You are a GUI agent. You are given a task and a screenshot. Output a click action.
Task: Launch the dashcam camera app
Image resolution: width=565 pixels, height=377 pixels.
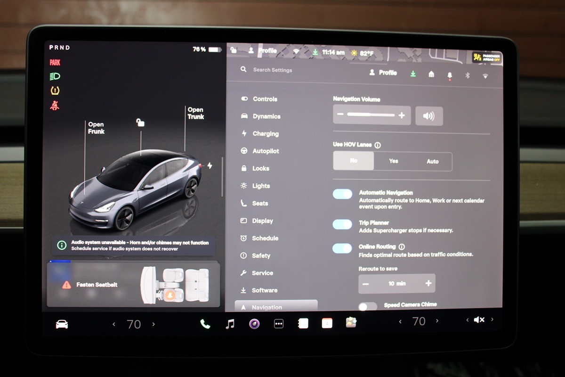tap(254, 324)
